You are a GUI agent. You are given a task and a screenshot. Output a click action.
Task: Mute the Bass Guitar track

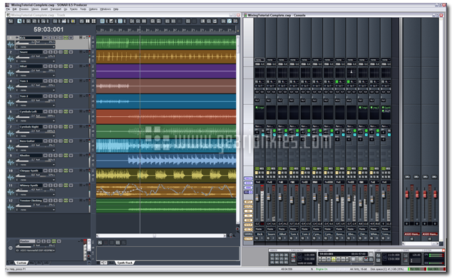pyautogui.click(x=46, y=141)
